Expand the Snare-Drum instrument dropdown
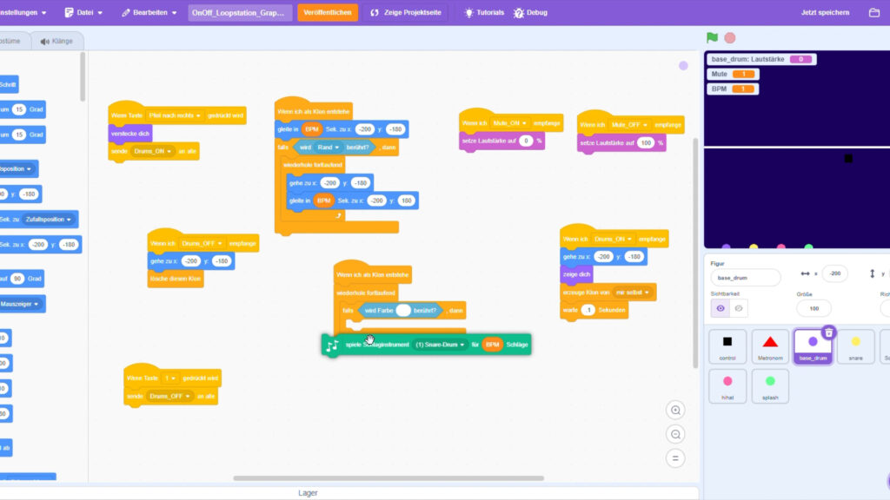The height and width of the screenshot is (500, 890). pyautogui.click(x=440, y=345)
